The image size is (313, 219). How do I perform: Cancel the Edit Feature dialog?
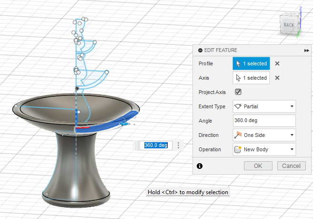click(x=291, y=166)
